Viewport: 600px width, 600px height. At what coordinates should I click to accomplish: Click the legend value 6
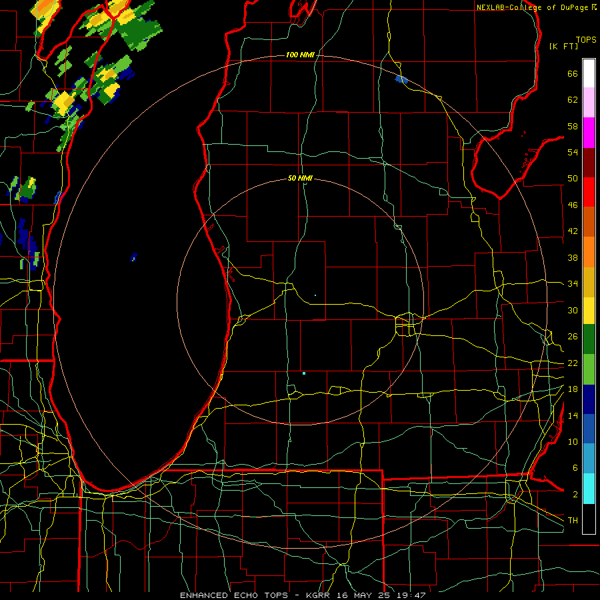click(x=575, y=467)
